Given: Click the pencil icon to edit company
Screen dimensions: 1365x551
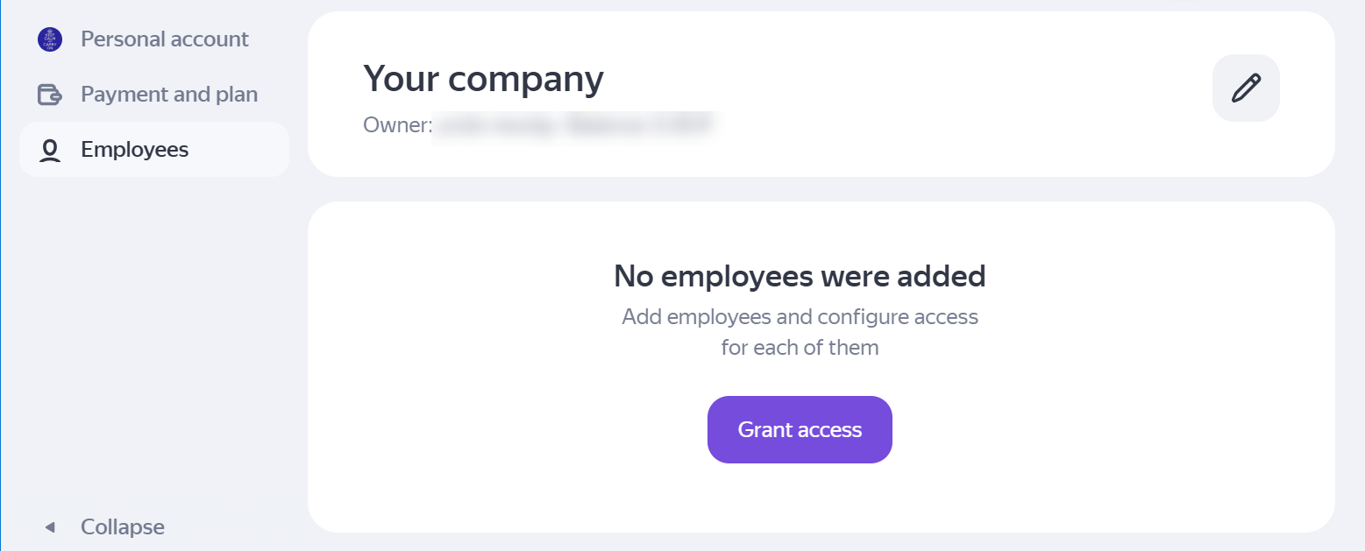Looking at the screenshot, I should click(1246, 88).
